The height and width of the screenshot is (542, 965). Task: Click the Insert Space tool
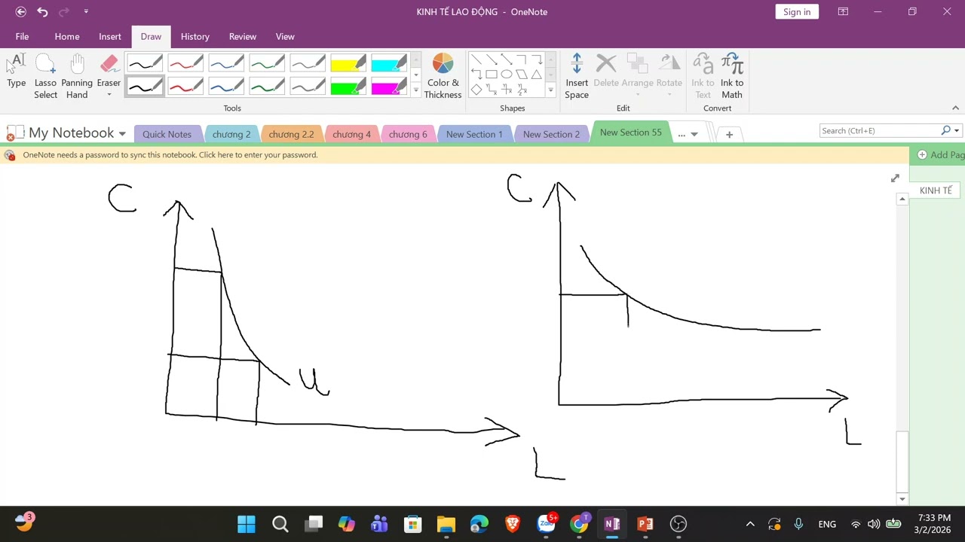(x=577, y=75)
